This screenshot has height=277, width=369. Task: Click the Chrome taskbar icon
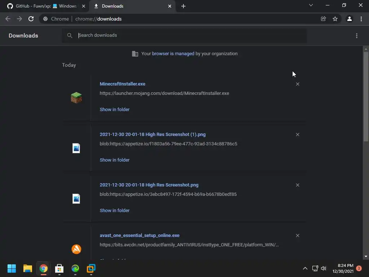[x=44, y=268]
